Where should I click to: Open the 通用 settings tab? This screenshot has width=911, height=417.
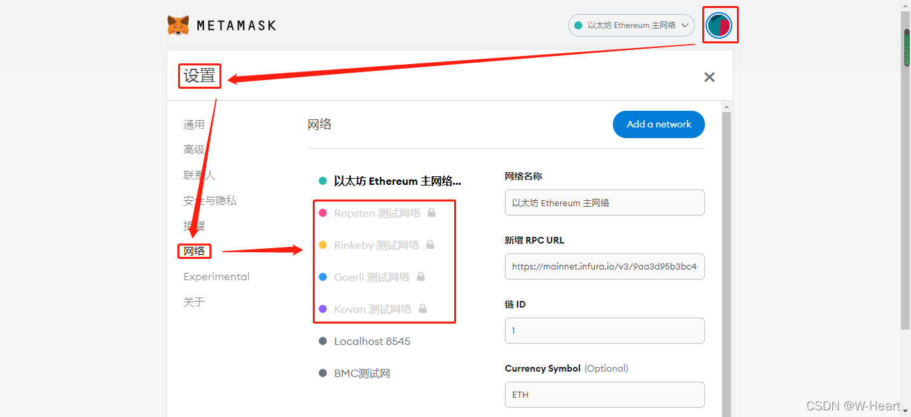[x=194, y=124]
